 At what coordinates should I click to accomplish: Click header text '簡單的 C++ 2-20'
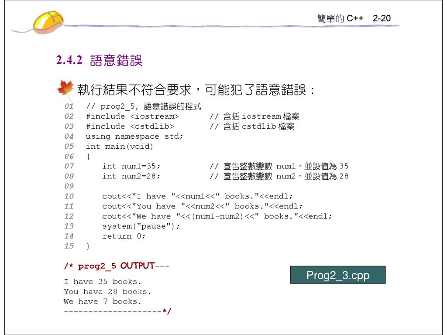[x=354, y=18]
